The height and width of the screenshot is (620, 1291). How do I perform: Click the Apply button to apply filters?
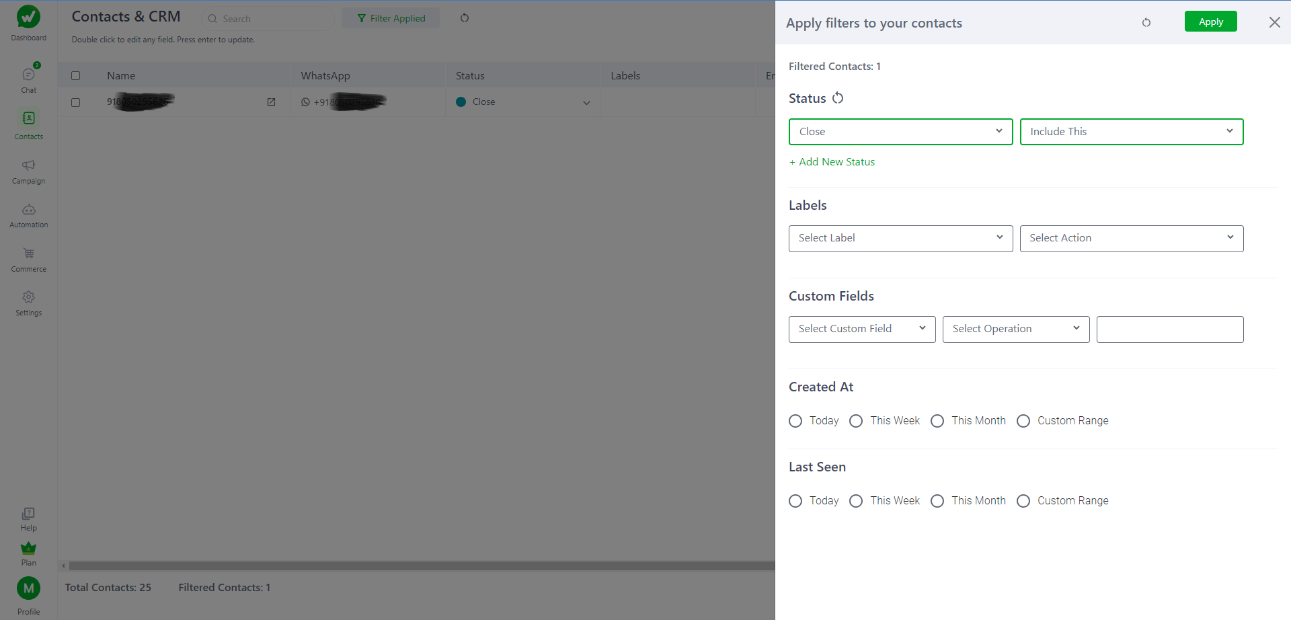[1210, 21]
